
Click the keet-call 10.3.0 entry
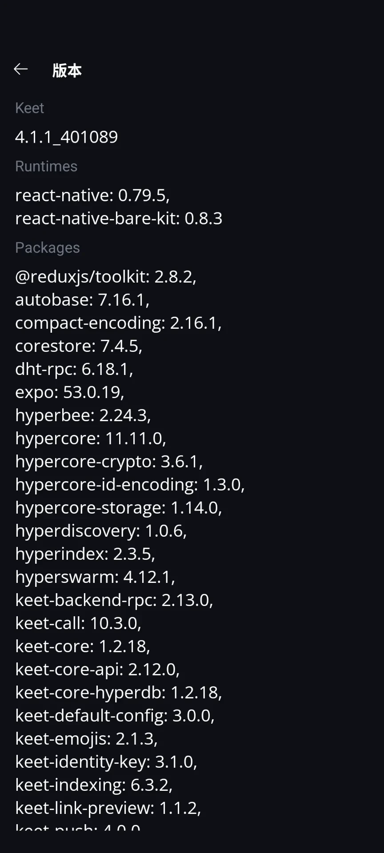pyautogui.click(x=78, y=623)
